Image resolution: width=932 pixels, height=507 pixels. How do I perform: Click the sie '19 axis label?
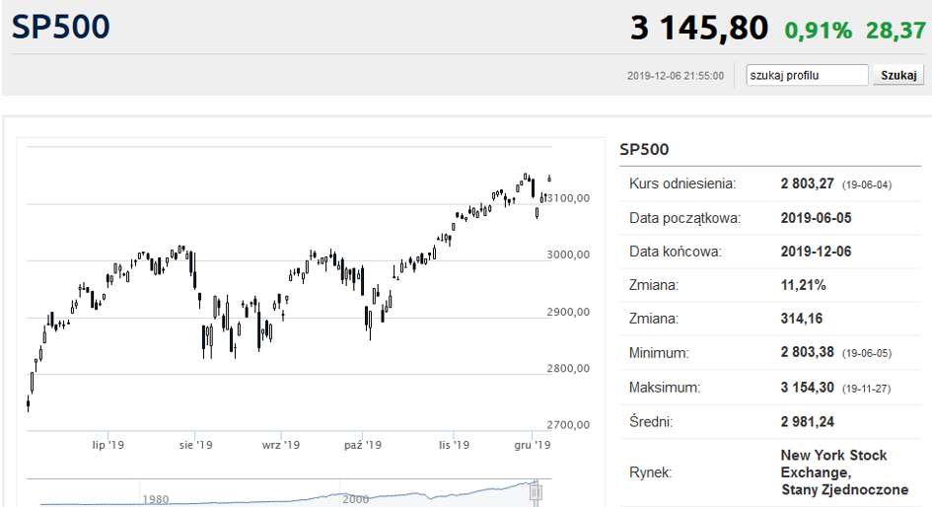pyautogui.click(x=195, y=445)
